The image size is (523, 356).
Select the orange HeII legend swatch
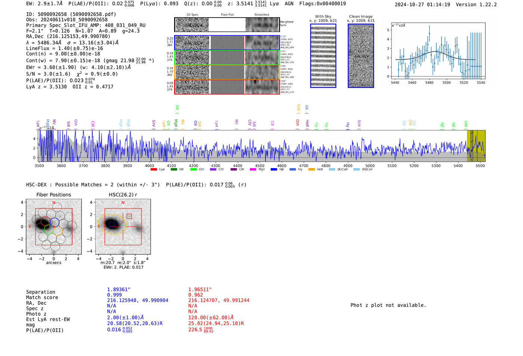point(312,170)
